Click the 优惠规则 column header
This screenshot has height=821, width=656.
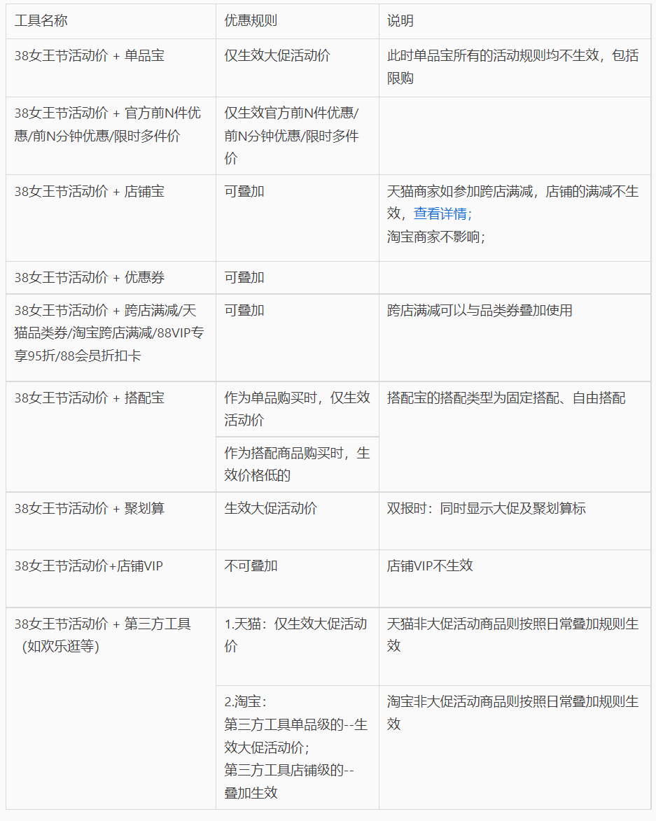click(x=241, y=21)
